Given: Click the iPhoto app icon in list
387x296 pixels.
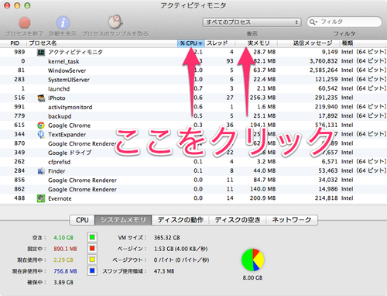Looking at the screenshot, I should tap(41, 98).
